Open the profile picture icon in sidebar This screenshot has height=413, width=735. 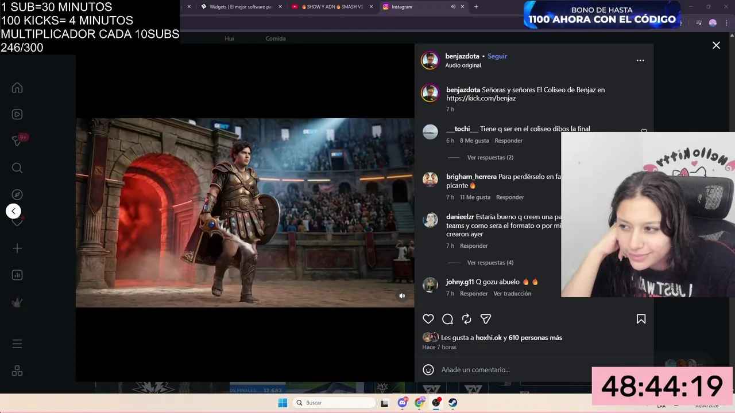point(17,302)
